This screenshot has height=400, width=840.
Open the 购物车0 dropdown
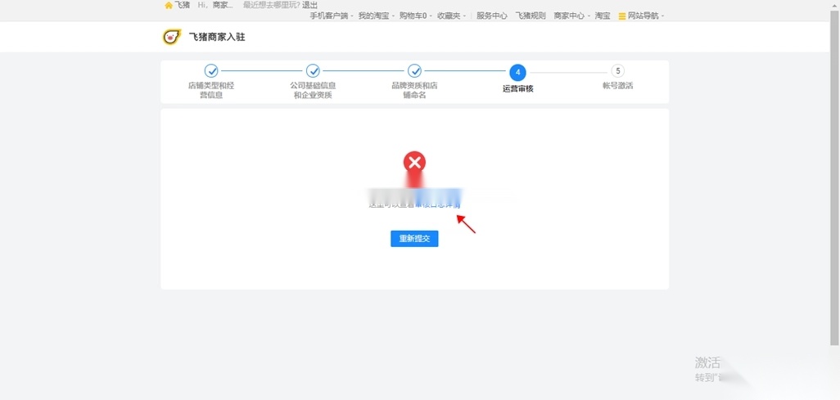416,16
